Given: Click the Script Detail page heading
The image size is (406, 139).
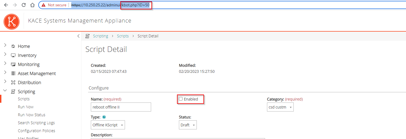Looking at the screenshot, I should click(106, 49).
